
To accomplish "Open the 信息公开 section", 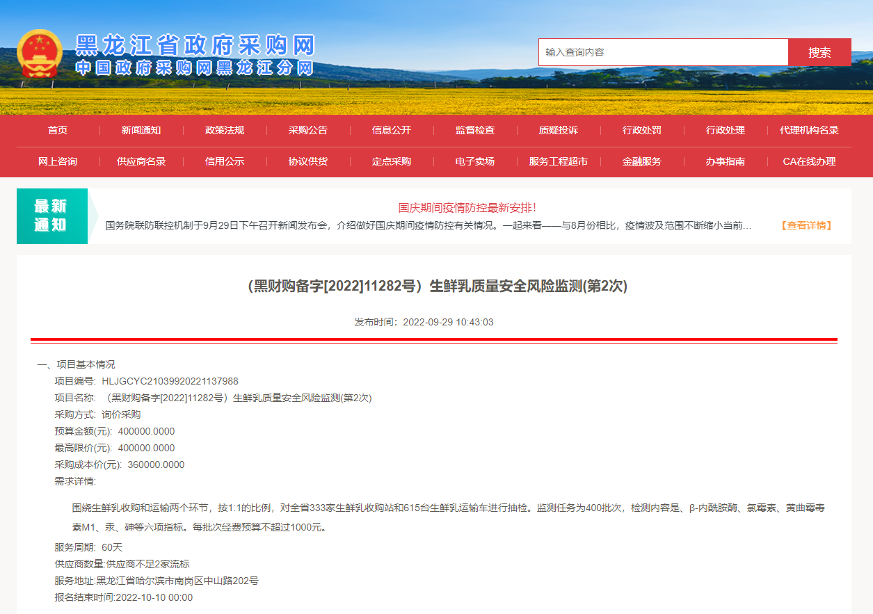I will (x=392, y=131).
